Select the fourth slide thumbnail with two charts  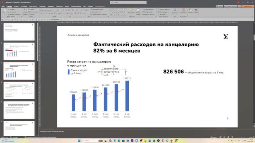pos(19,91)
